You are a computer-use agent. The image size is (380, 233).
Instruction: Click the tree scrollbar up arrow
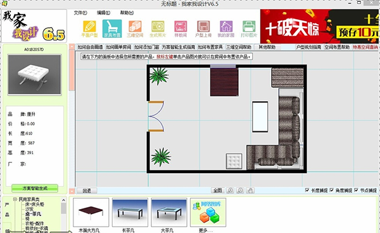click(x=63, y=200)
